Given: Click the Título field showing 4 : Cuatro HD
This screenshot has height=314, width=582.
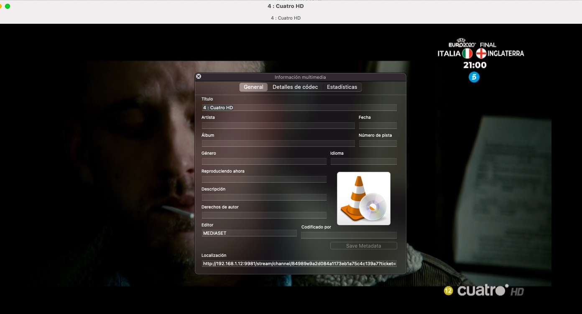Looking at the screenshot, I should pyautogui.click(x=299, y=108).
